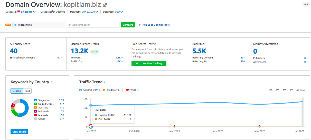
Task: Uncheck the Other countries checkbox
Action: tap(35, 119)
